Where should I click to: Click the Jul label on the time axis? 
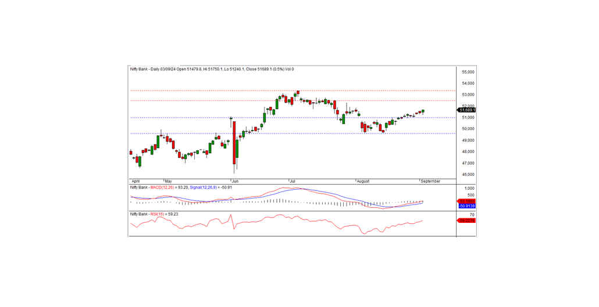point(293,182)
